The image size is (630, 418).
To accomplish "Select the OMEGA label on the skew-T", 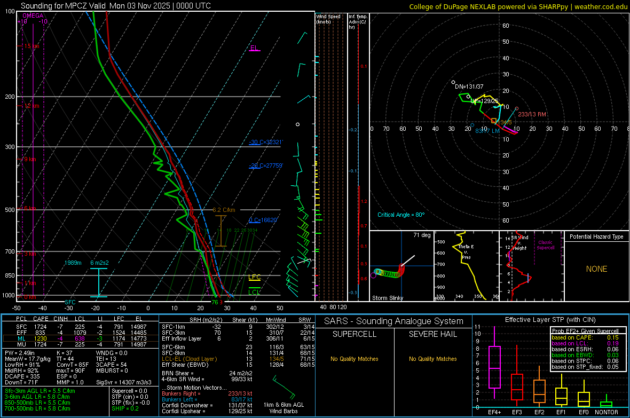I will (33, 15).
